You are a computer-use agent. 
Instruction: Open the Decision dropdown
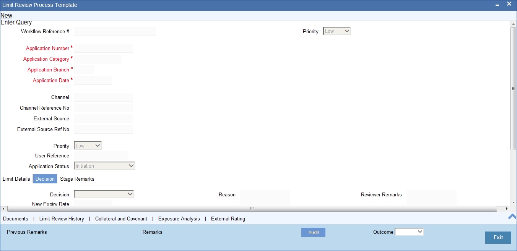104,194
